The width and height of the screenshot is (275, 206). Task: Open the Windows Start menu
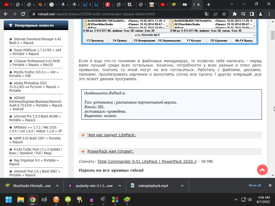(x=9, y=200)
